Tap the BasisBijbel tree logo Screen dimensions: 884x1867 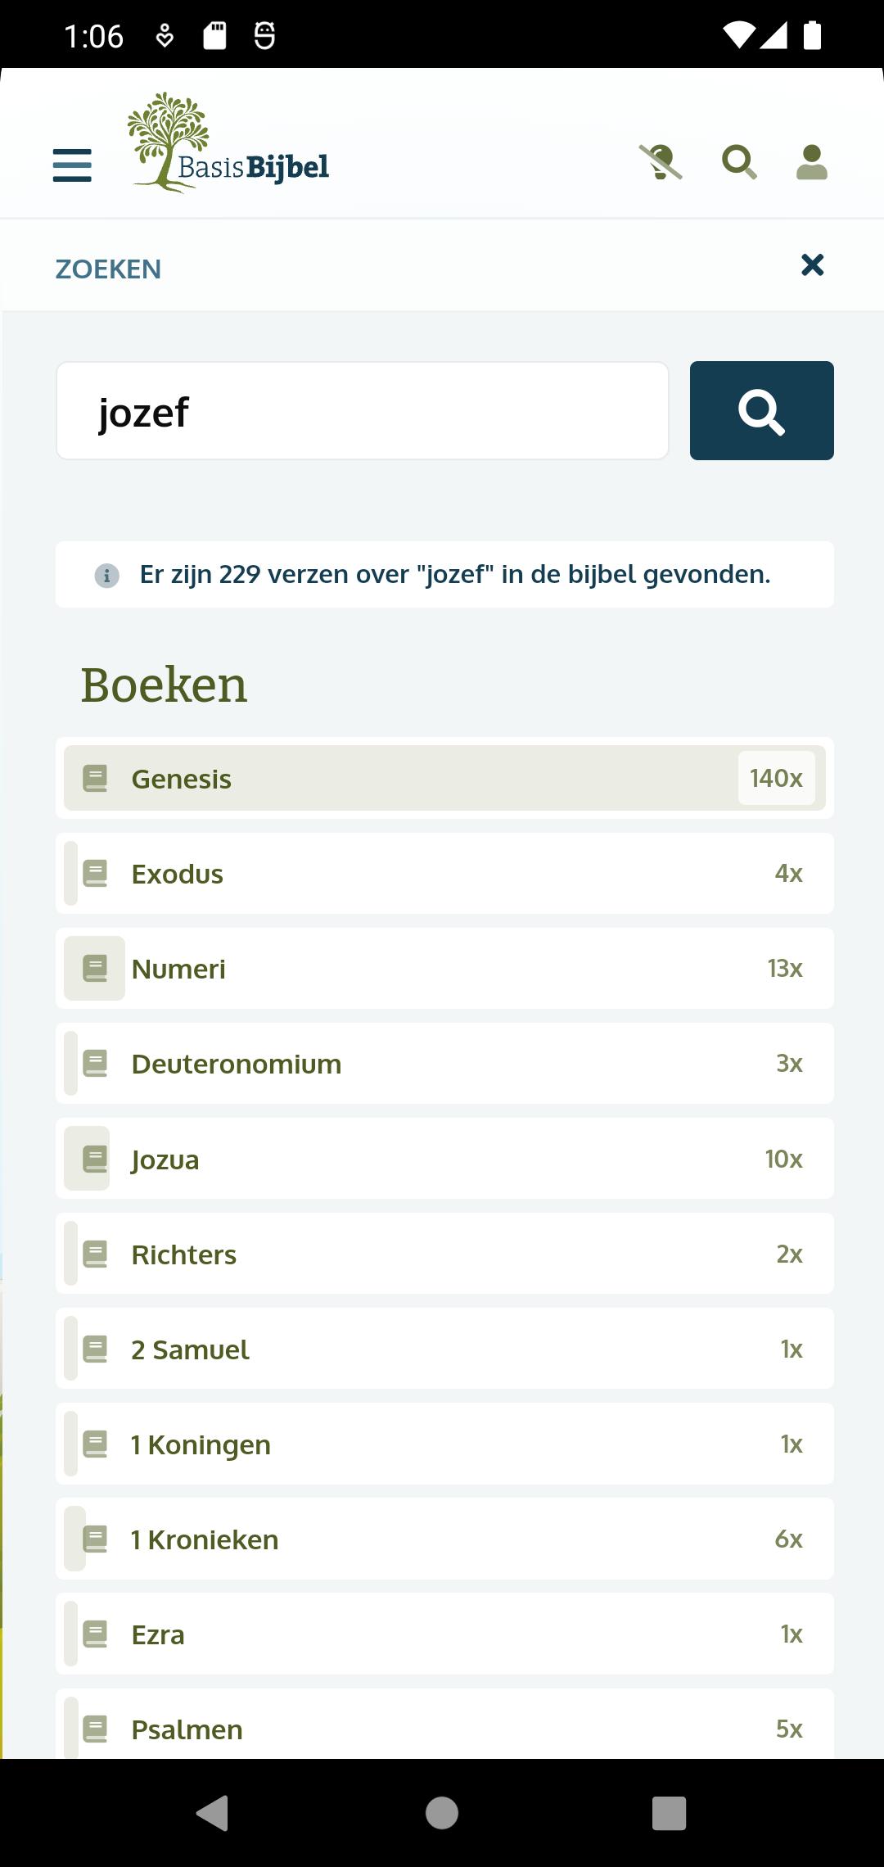coord(228,142)
